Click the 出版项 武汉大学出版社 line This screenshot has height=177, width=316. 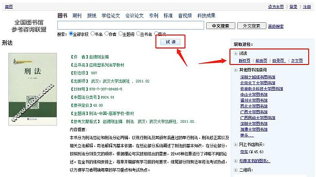pos(110,81)
